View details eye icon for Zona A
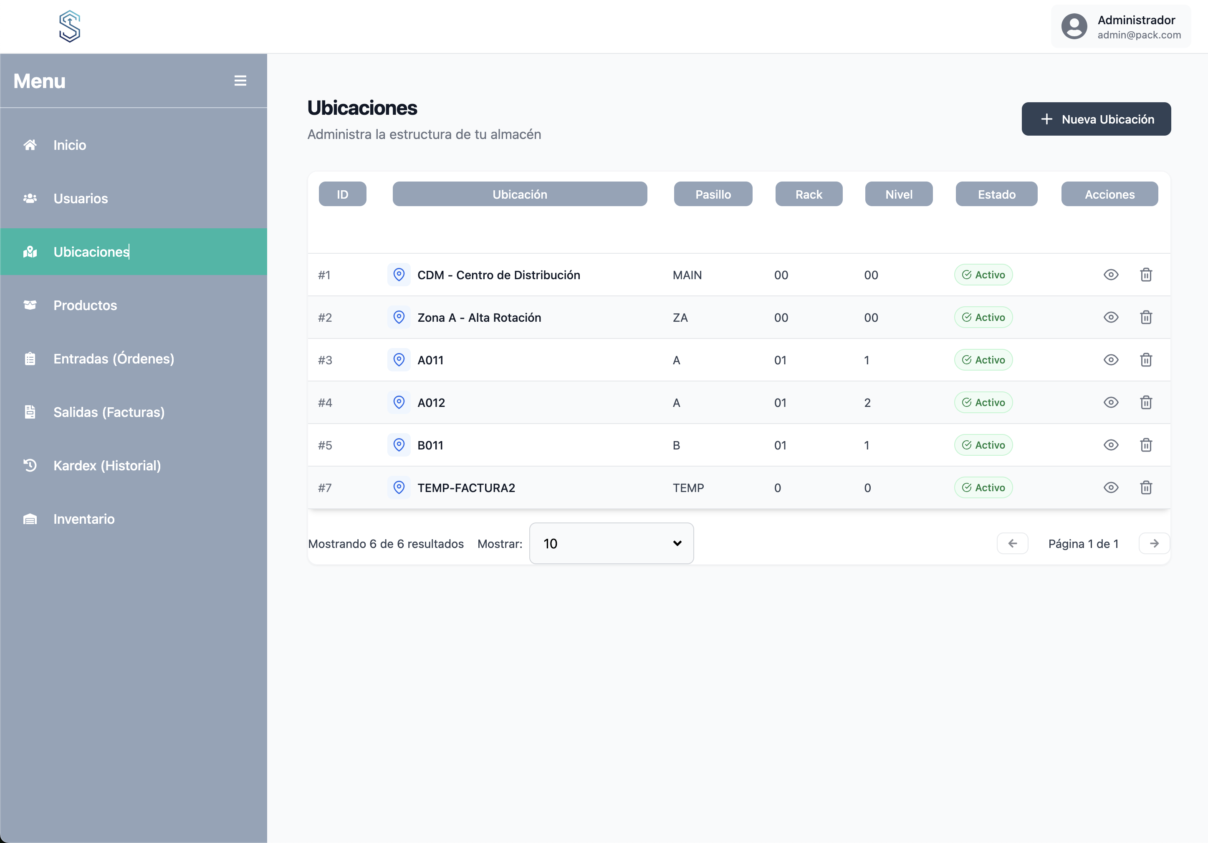Viewport: 1208px width, 843px height. [x=1111, y=317]
